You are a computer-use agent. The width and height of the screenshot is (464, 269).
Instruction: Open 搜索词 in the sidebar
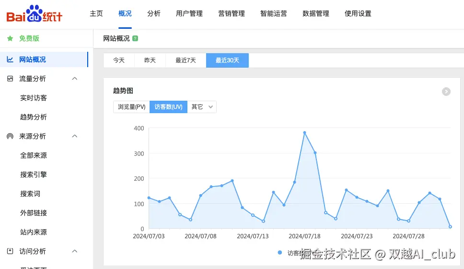[x=30, y=194]
